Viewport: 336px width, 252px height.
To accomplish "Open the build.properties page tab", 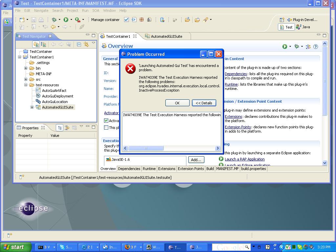I will (x=254, y=169).
